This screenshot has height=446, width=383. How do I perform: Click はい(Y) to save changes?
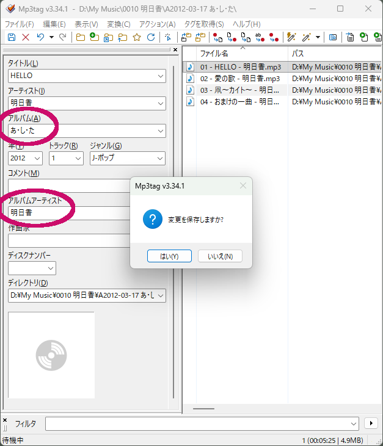point(169,256)
